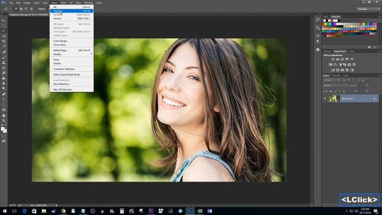Click the Subtract from selection icon

point(26,9)
